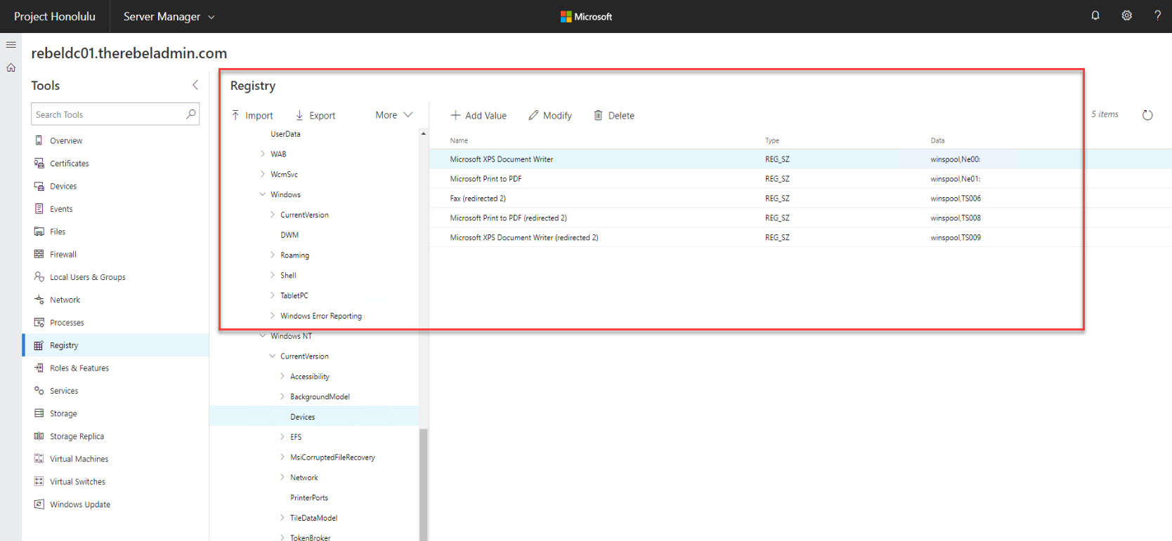Select the UserData registry key
1172x541 pixels.
coord(285,134)
